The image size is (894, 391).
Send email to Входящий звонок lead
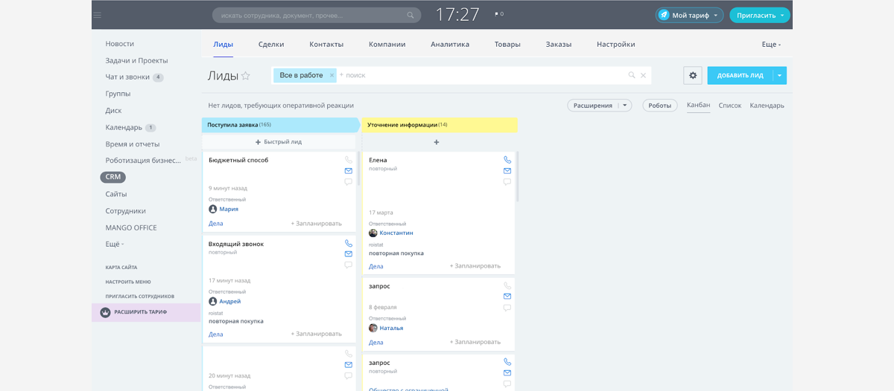pyautogui.click(x=349, y=254)
